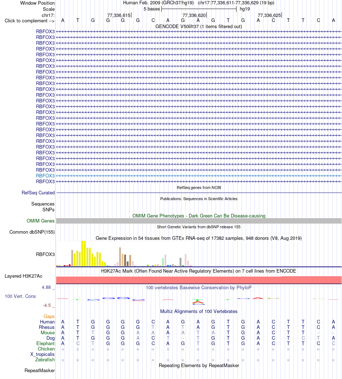Click the '100 Vert. Cons' track label

(x=20, y=296)
